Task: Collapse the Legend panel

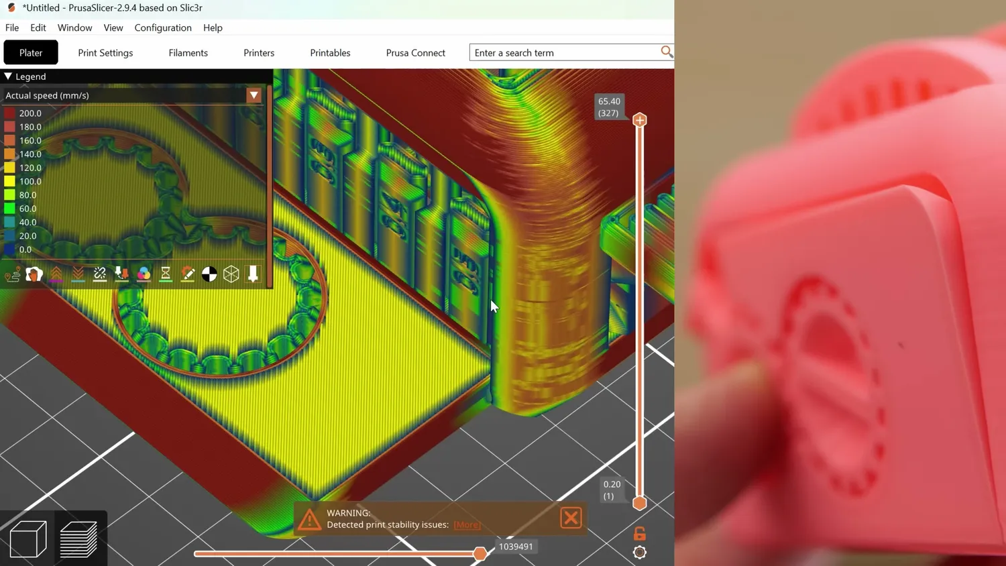Action: (x=8, y=76)
